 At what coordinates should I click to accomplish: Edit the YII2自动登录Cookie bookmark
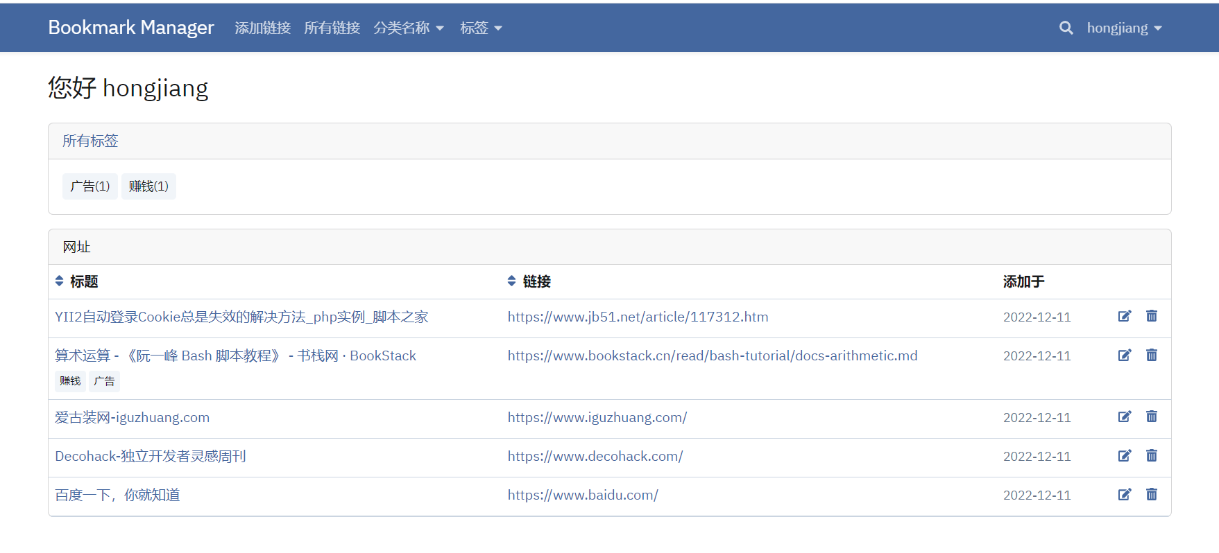1125,316
